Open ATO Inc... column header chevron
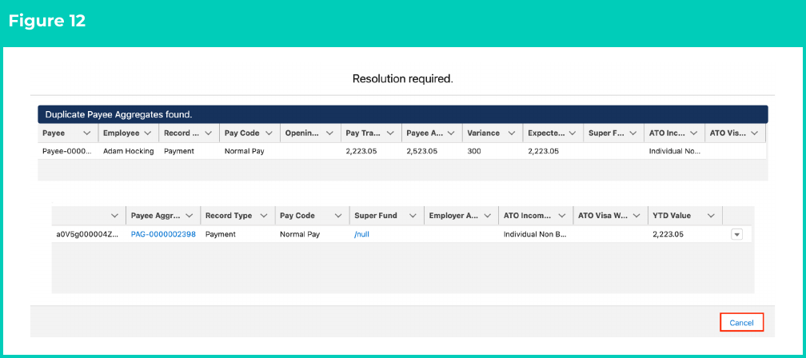This screenshot has height=358, width=806. (x=693, y=133)
